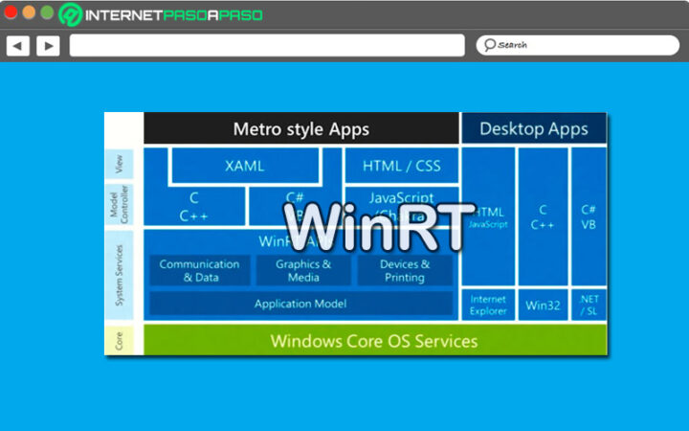Click the green Windows Core OS Services bar
Screen dimensions: 689x431
click(375, 340)
